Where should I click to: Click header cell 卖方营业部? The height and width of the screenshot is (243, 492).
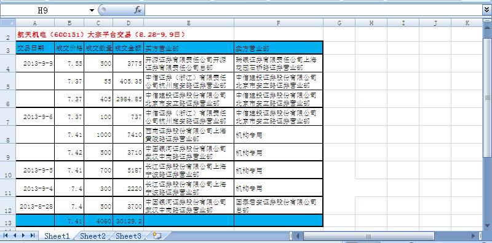279,48
